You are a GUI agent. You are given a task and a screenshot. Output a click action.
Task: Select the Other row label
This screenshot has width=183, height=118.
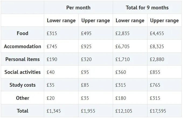pos(22,98)
